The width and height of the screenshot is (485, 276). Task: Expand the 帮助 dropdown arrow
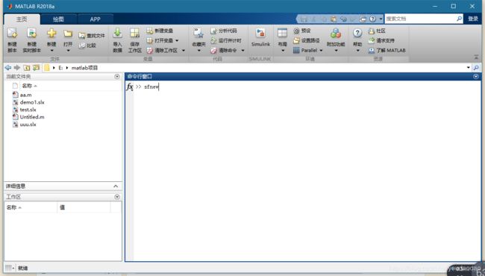coord(357,51)
